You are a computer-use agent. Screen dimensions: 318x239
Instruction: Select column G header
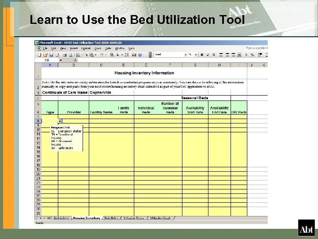195,65
